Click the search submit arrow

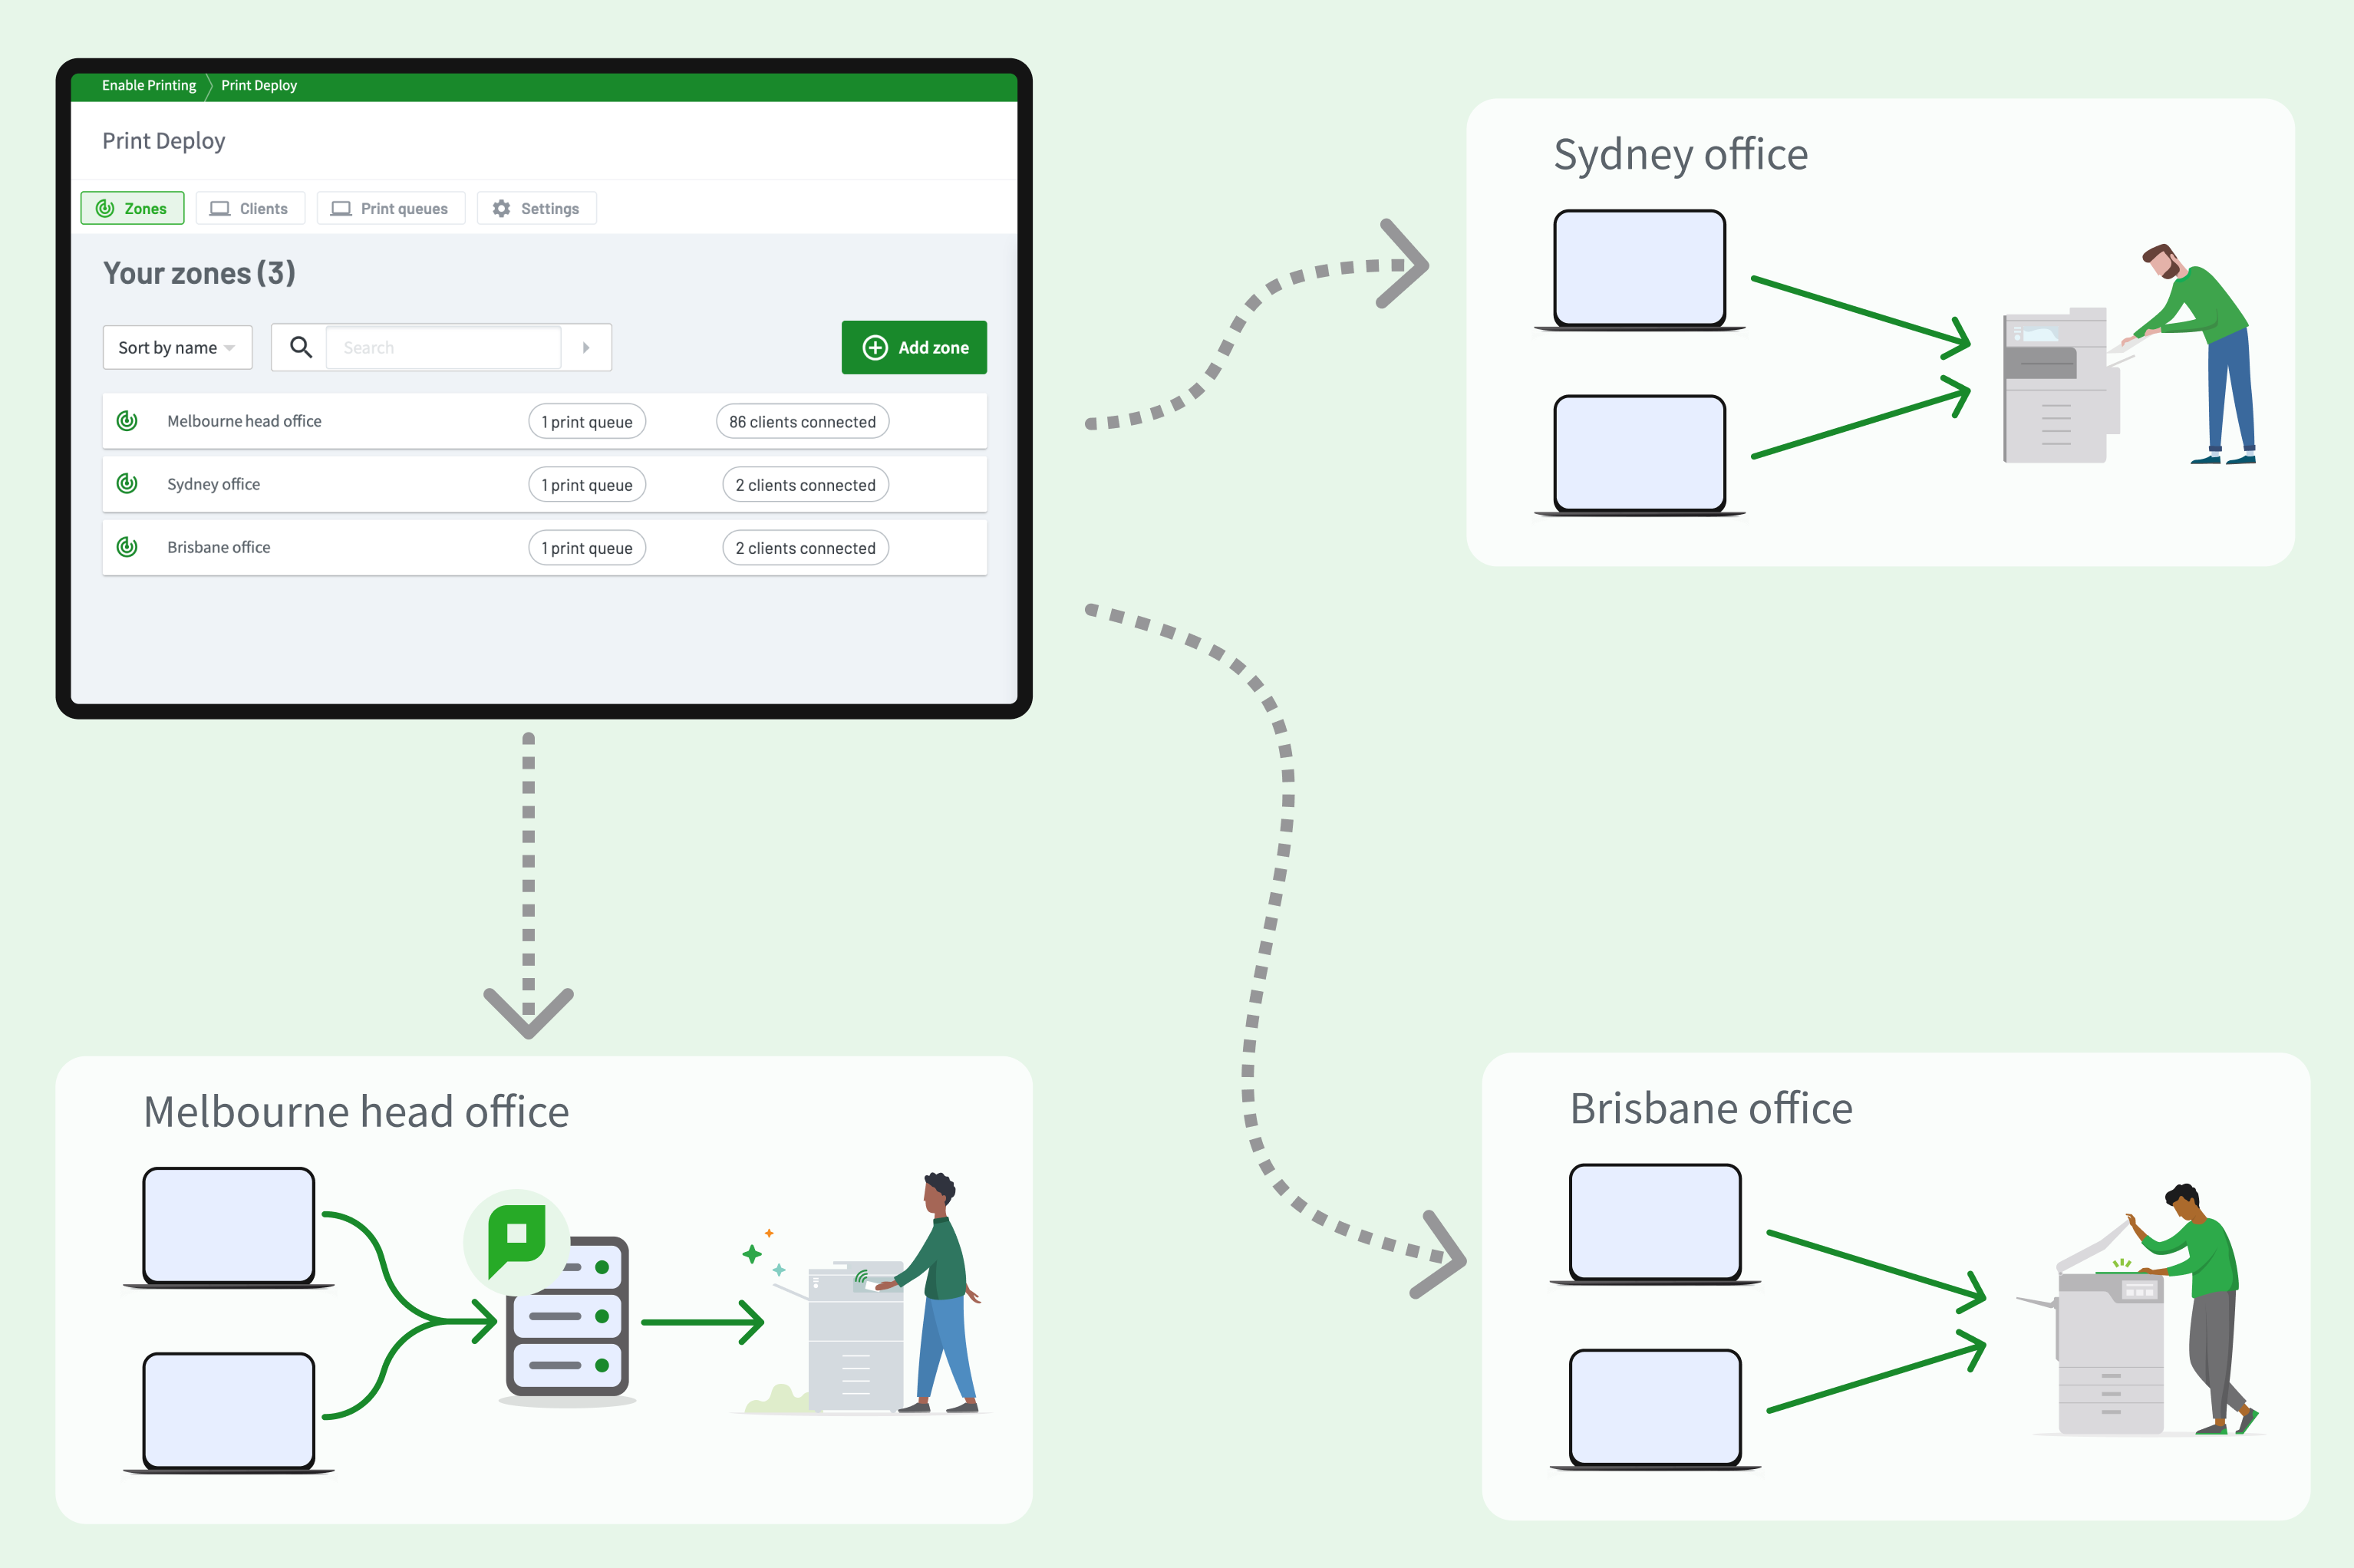(586, 347)
